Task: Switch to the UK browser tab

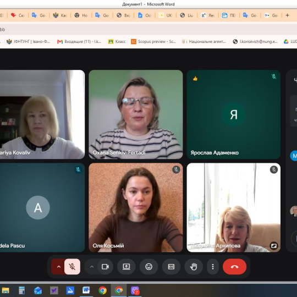Action: tap(166, 15)
